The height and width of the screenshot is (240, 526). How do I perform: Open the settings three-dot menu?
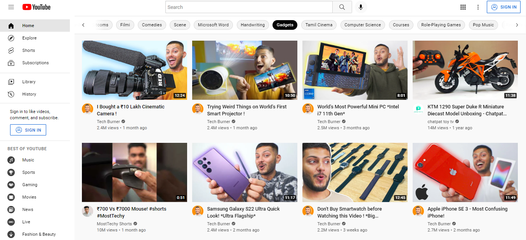click(x=478, y=7)
